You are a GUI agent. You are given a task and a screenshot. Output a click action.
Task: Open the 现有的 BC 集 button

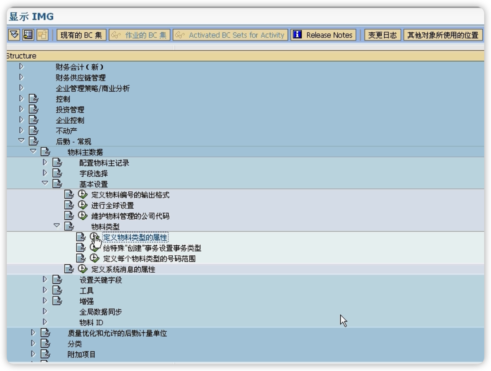point(81,35)
